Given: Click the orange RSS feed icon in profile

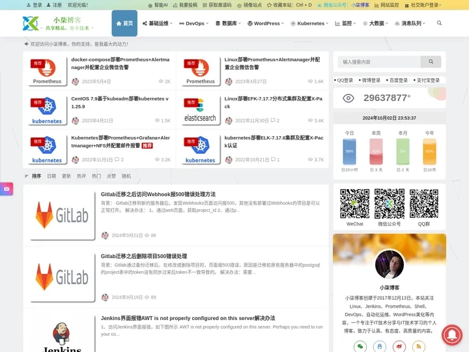Looking at the screenshot, I should click(x=419, y=346).
